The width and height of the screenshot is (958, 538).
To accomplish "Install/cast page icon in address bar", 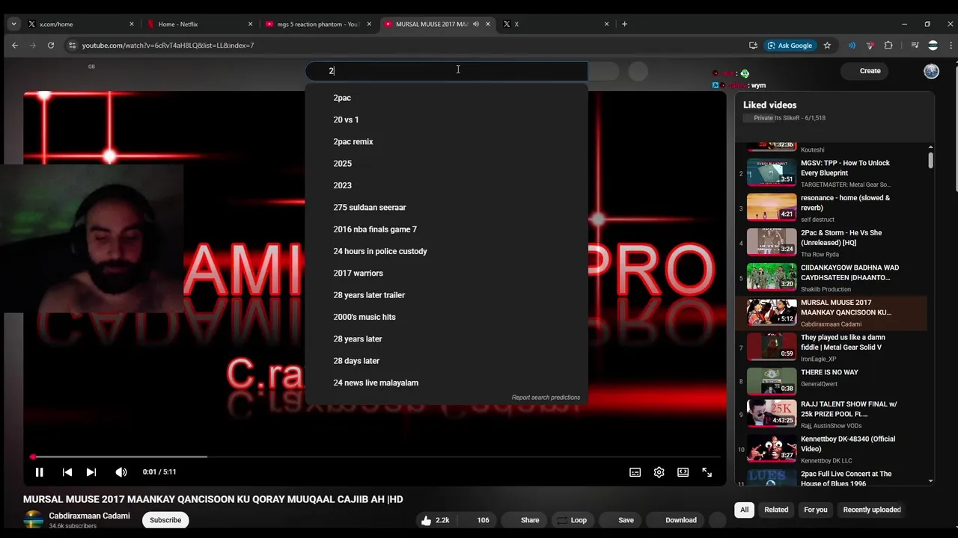I will 753,46.
